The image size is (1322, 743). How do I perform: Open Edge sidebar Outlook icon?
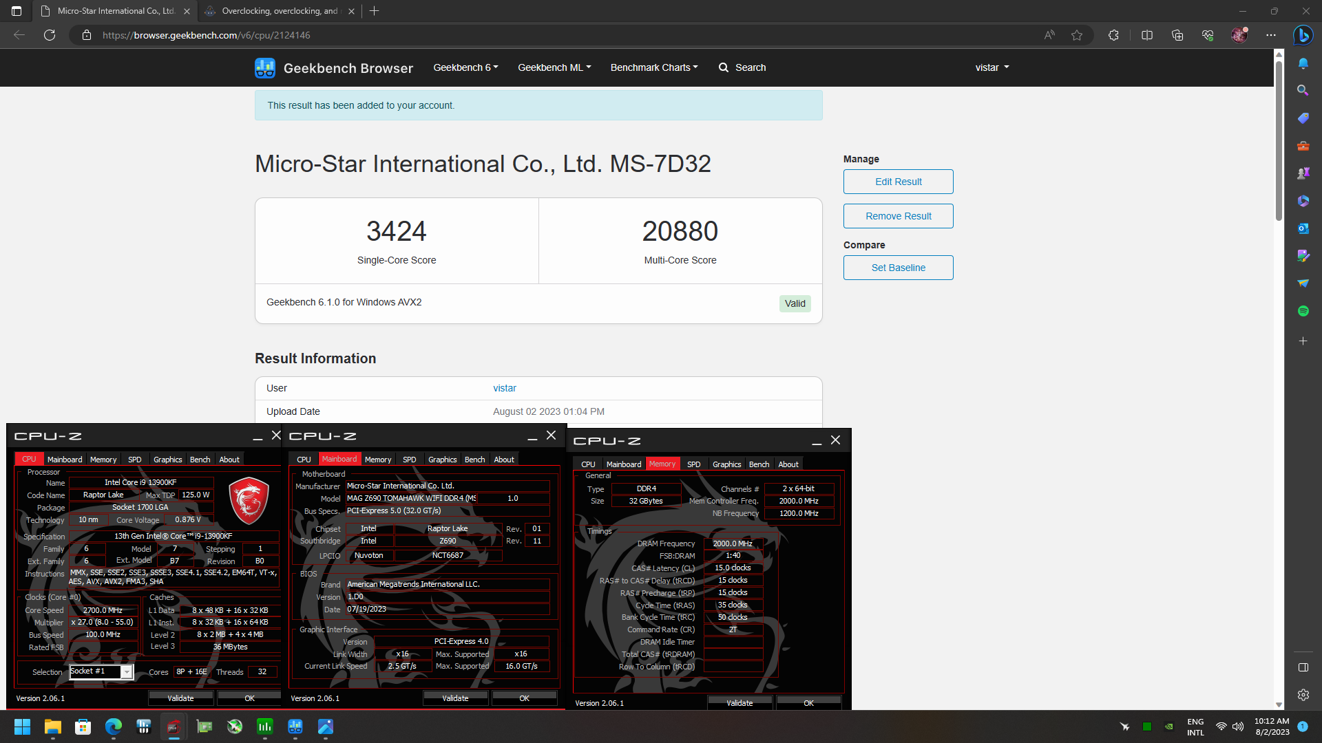click(x=1303, y=228)
